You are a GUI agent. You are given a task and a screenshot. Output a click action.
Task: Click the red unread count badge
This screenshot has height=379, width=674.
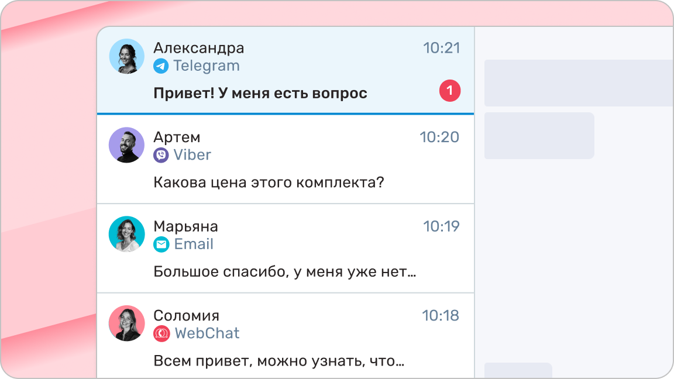pos(450,91)
